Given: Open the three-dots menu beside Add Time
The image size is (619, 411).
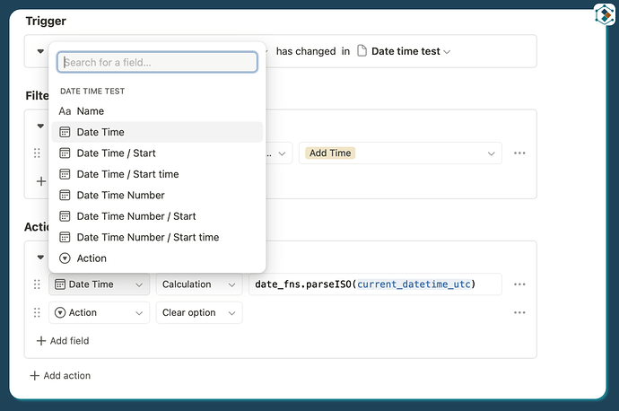Looking at the screenshot, I should (519, 153).
